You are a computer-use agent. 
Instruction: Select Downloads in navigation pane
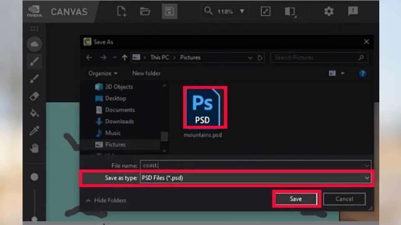pos(114,121)
